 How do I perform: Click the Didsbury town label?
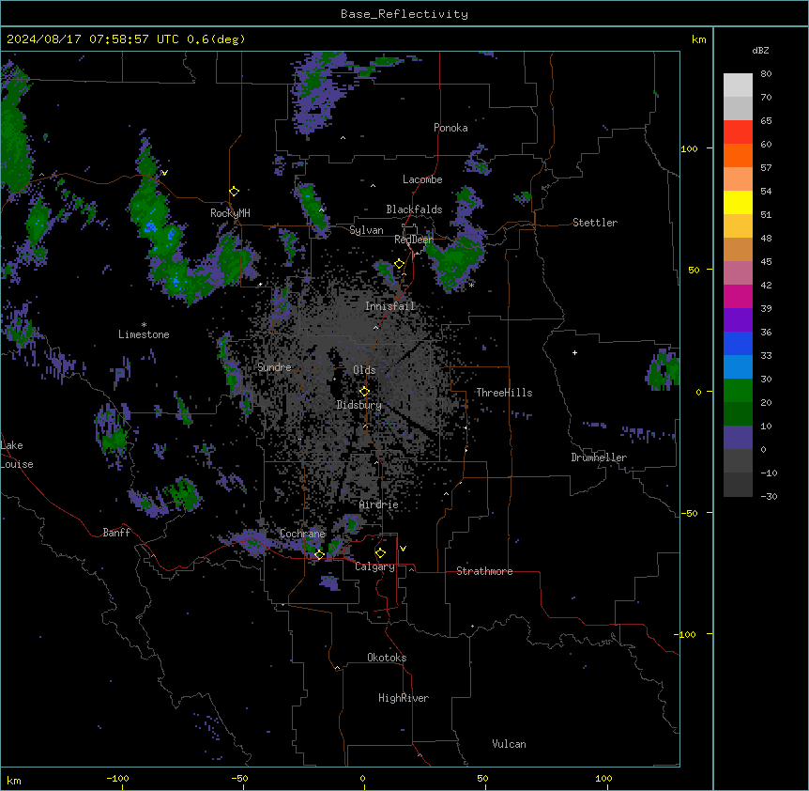click(359, 405)
